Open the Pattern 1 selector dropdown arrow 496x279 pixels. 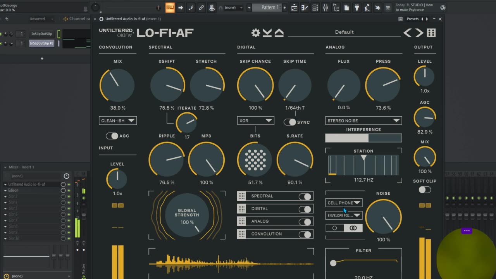[250, 7]
